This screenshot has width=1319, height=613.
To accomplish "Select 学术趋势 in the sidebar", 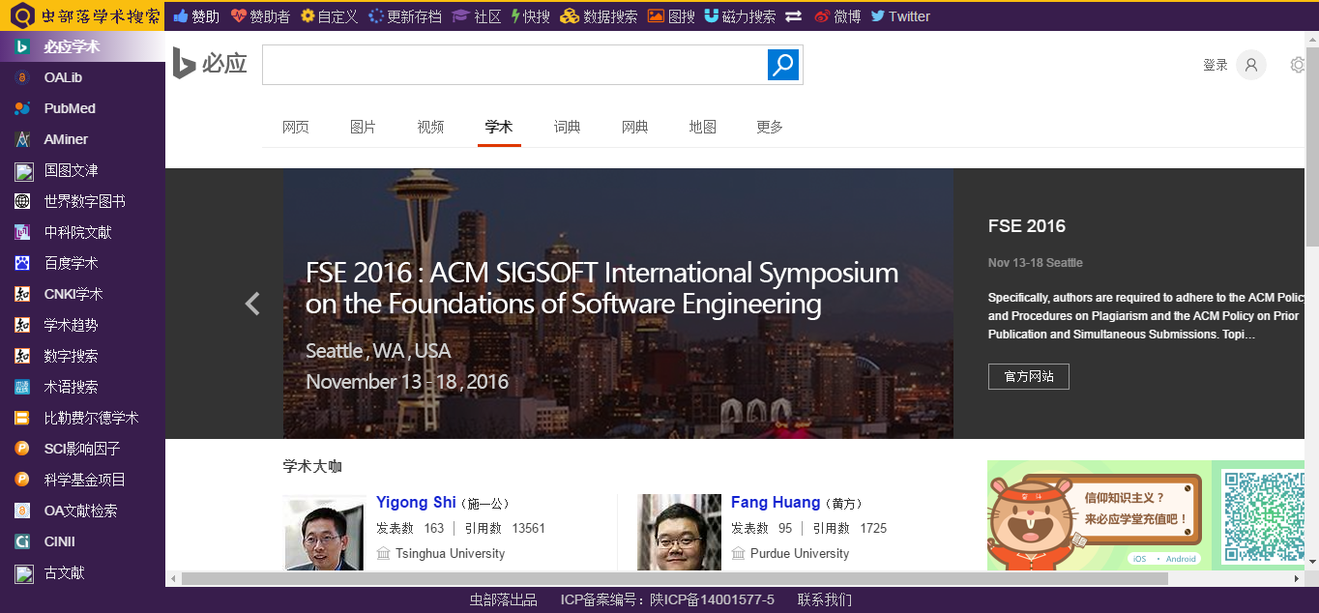I will [x=82, y=325].
